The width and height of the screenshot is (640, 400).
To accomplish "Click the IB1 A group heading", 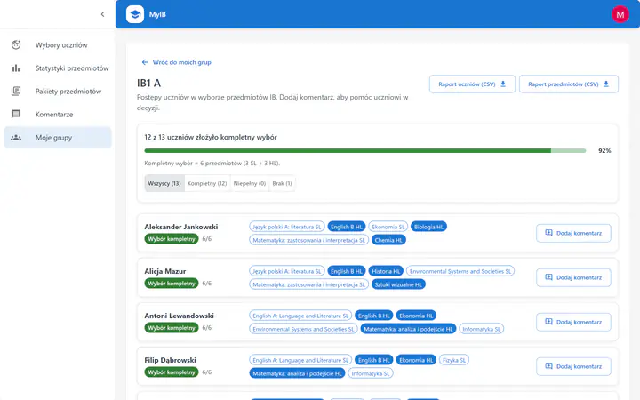I will pyautogui.click(x=149, y=84).
